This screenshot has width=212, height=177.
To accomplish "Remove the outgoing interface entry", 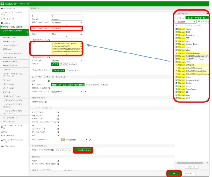I will coord(81,28).
